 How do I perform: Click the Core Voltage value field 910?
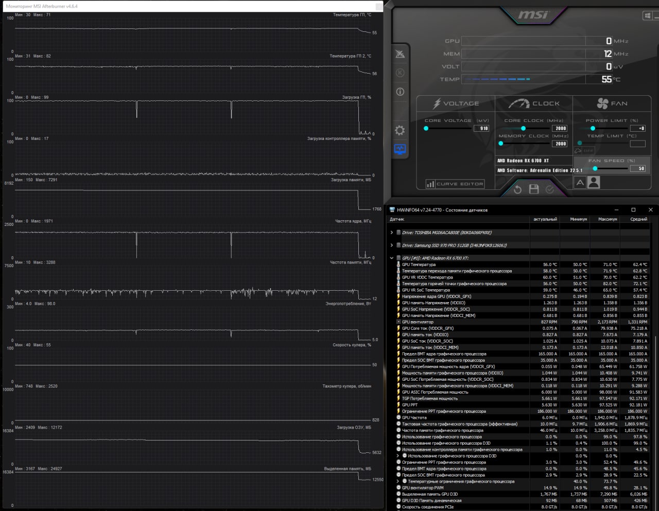click(481, 129)
